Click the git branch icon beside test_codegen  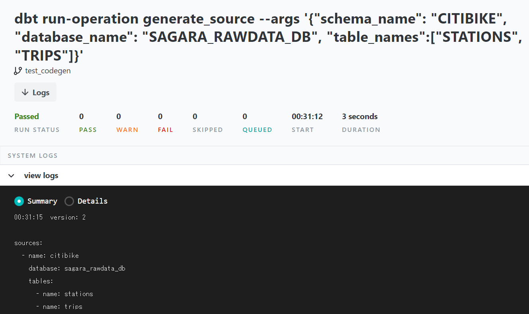click(x=18, y=70)
